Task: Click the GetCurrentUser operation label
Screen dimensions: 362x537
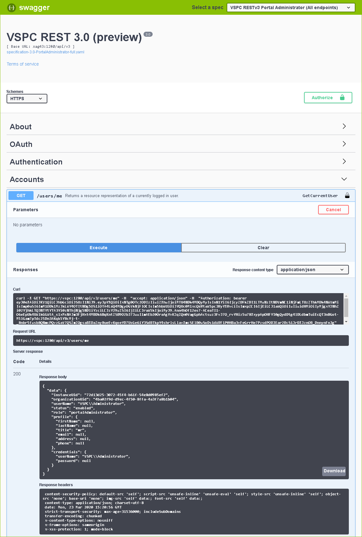Action: pyautogui.click(x=320, y=196)
